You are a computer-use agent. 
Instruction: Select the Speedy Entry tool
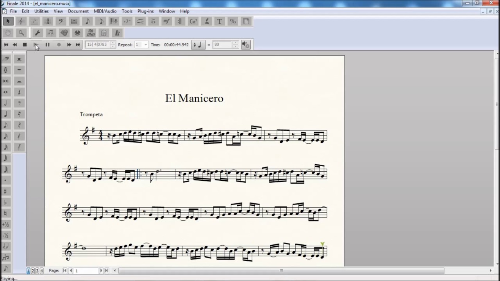pos(101,21)
